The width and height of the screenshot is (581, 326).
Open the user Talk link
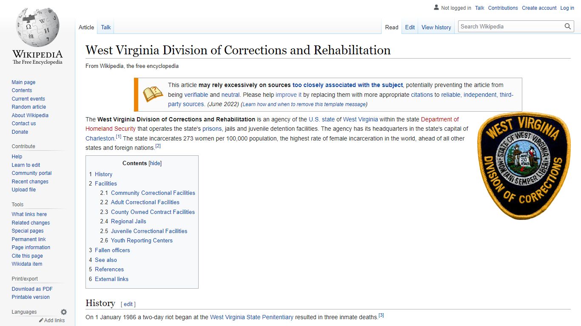[480, 8]
